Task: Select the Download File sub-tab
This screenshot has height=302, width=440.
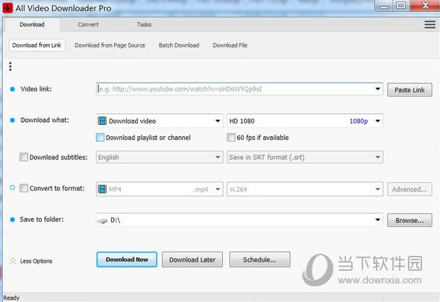Action: pos(230,45)
